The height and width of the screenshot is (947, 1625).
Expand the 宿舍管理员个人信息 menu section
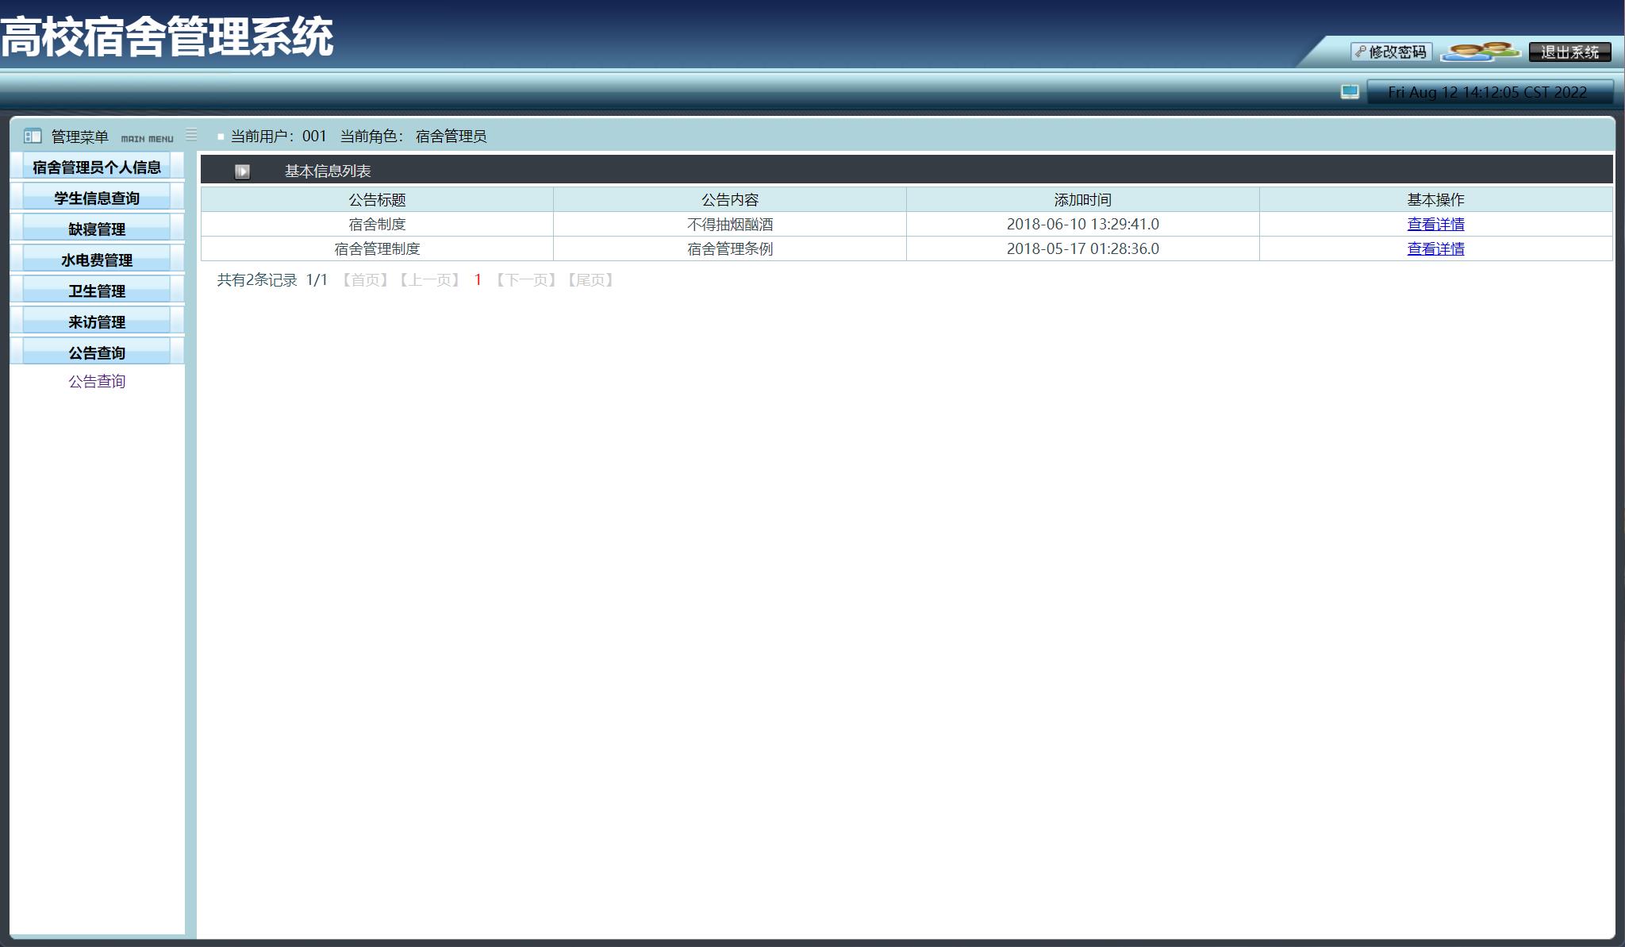click(x=97, y=167)
